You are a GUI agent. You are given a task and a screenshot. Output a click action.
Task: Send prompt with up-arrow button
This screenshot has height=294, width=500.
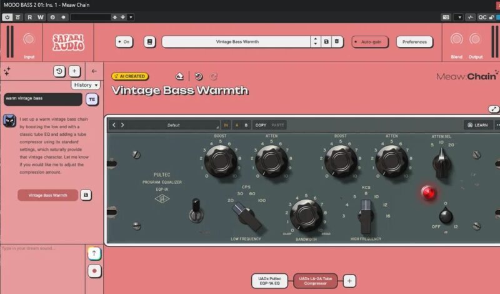click(94, 253)
